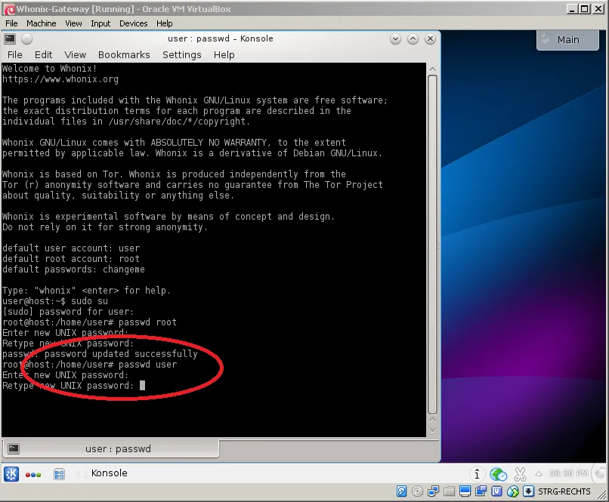Viewport: 609px width, 502px height.
Task: Click the 'Welcome to Whonix!' line
Action: point(50,69)
